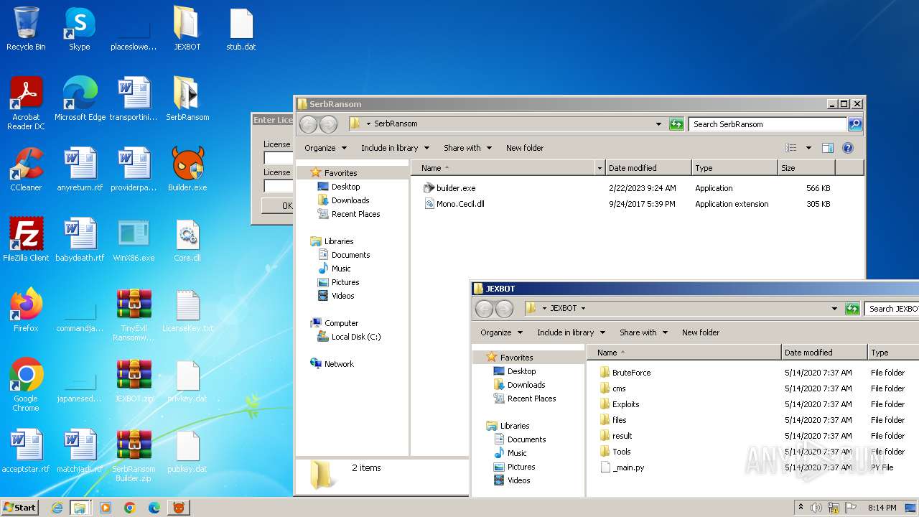This screenshot has width=919, height=517.
Task: Select Music library in JEXBOT sidebar
Action: point(516,453)
